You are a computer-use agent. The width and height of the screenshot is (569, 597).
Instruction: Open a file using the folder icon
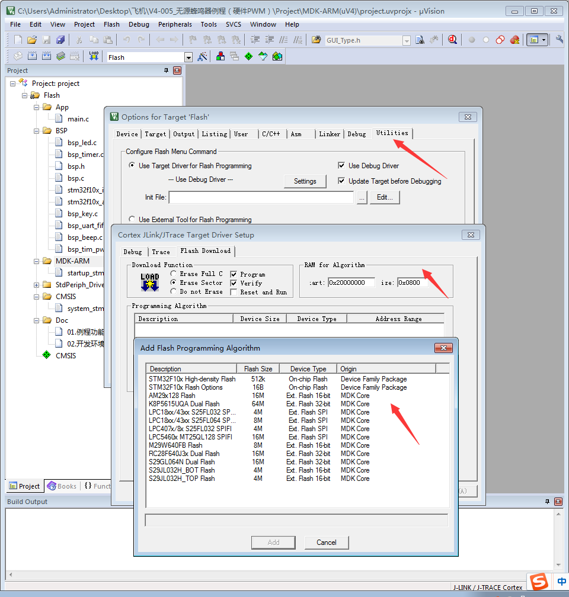[x=32, y=40]
